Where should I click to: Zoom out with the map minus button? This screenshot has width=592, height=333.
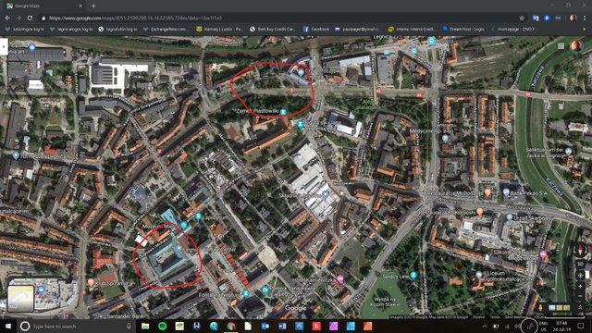point(580,296)
